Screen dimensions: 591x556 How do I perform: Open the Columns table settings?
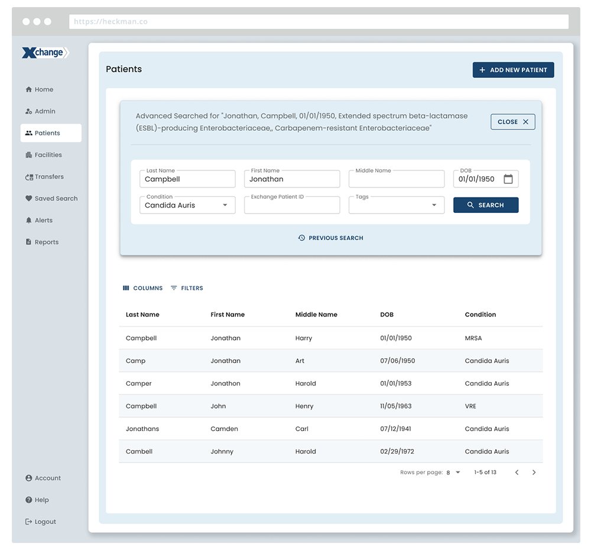pyautogui.click(x=142, y=288)
